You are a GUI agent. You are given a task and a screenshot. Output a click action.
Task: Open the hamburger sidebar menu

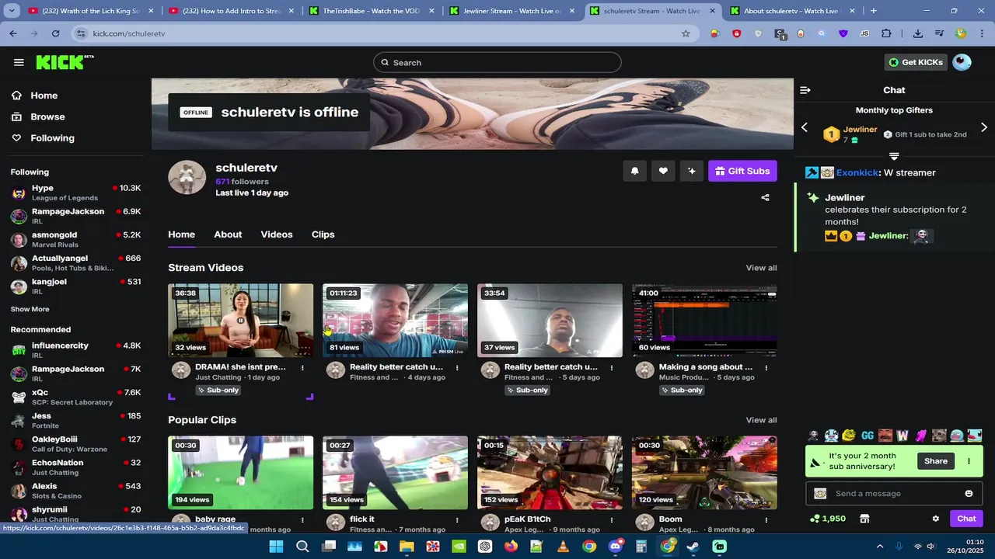pos(19,62)
